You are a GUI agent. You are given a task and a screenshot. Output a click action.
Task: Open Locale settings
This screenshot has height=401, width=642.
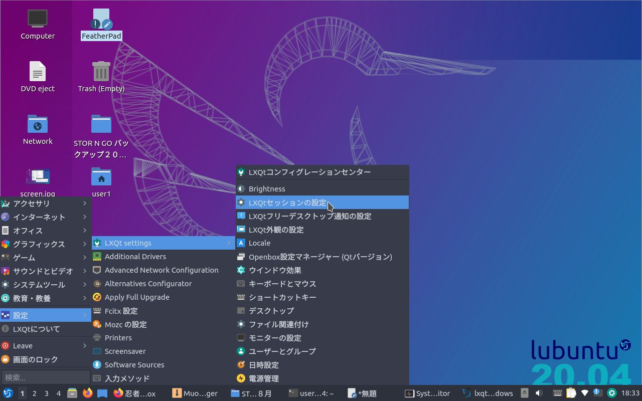[323, 243]
